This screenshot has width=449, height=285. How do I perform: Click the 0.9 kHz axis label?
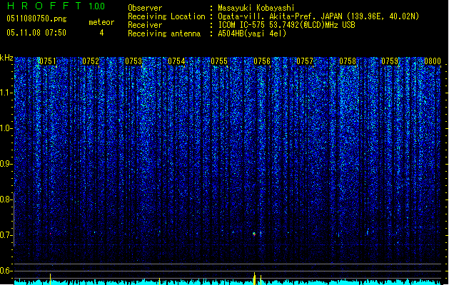click(x=6, y=164)
